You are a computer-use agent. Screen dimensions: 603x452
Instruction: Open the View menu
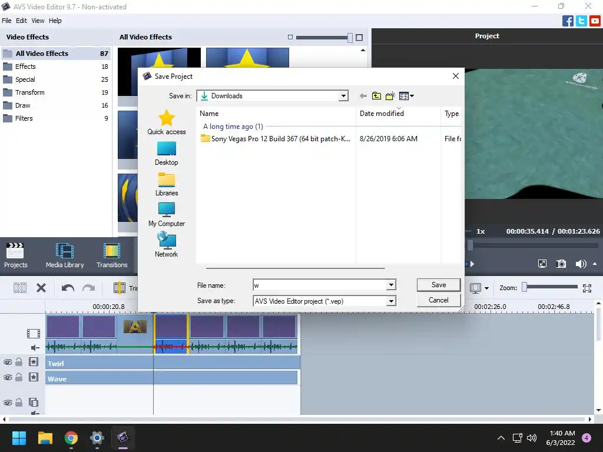(38, 21)
